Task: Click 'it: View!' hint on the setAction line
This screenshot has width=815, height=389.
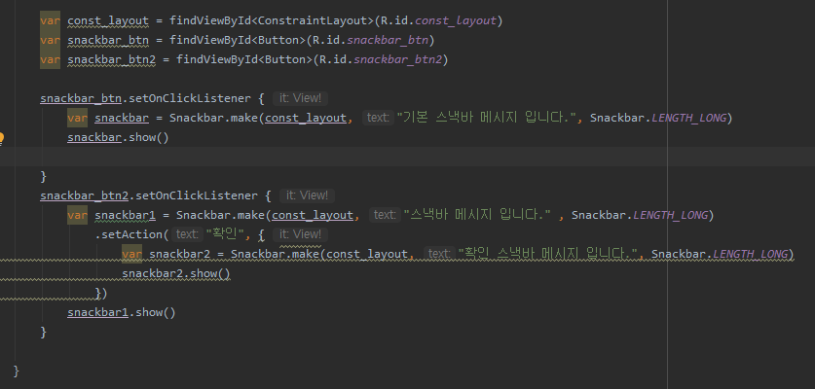Action: 301,234
